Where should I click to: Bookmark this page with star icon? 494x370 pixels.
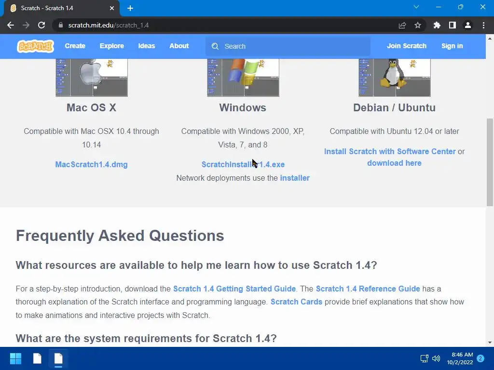pos(418,25)
